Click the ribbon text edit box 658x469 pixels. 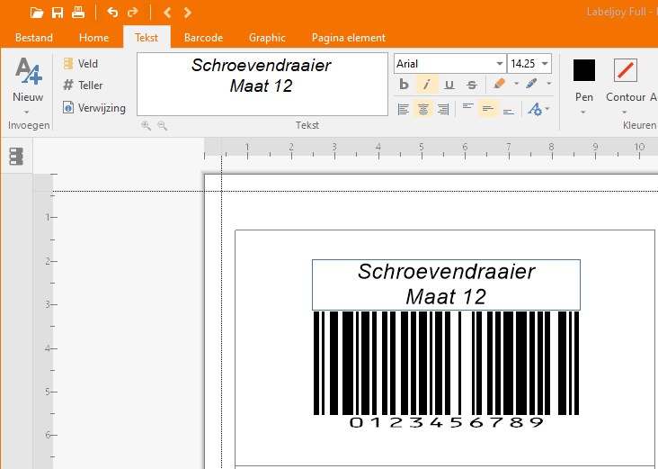(x=262, y=84)
